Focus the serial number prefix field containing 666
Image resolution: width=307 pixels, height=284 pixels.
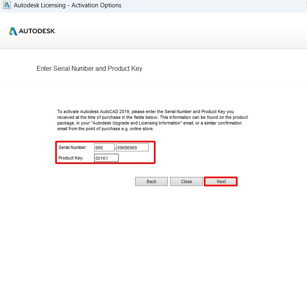pos(104,147)
